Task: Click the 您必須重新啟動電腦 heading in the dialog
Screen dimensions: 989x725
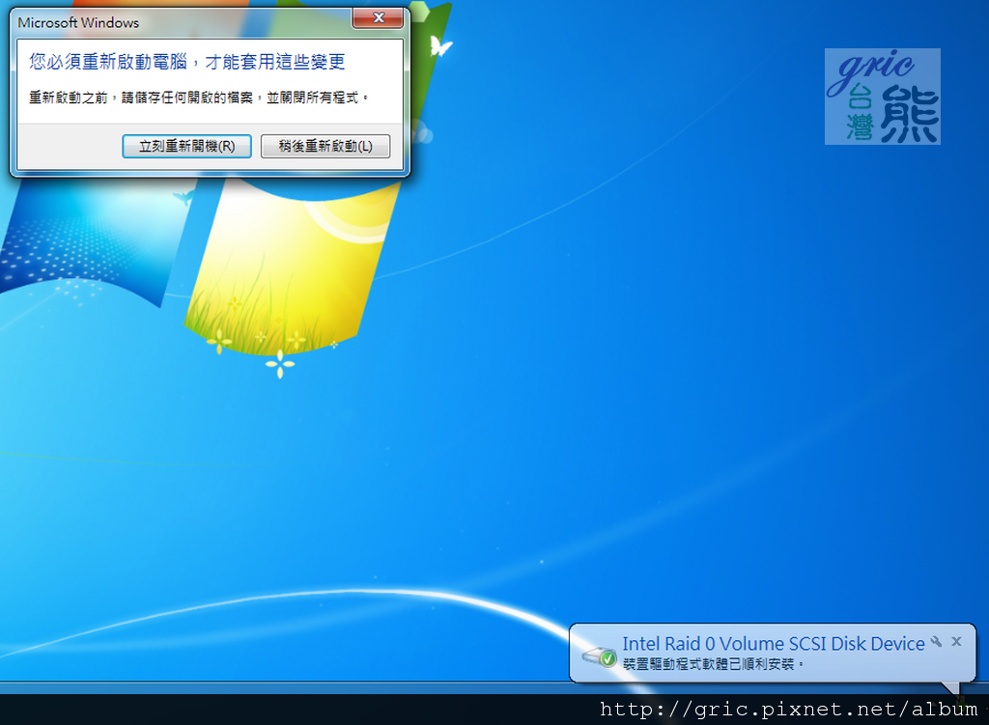Action: (x=186, y=62)
